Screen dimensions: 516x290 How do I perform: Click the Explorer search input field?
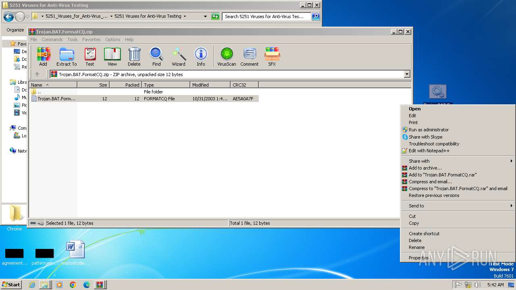click(266, 17)
